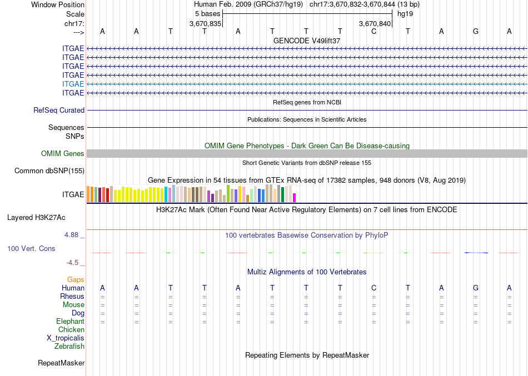The image size is (528, 376).
Task: Click 'Repeating Elements by RepeatMasker' title
Action: click(x=307, y=355)
